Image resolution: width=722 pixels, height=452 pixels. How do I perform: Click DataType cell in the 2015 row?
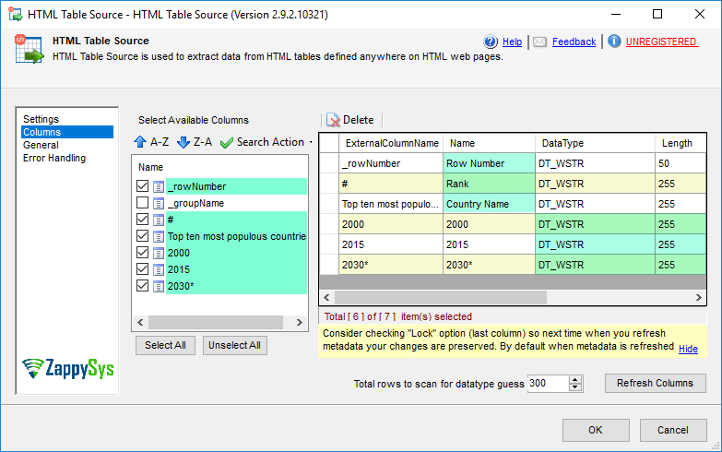point(595,244)
